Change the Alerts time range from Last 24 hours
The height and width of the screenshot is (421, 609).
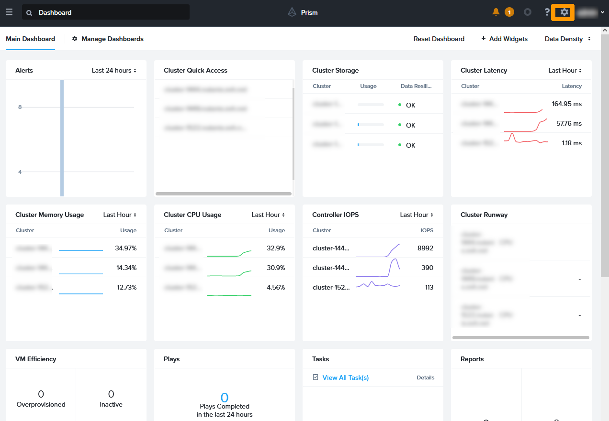coord(114,70)
